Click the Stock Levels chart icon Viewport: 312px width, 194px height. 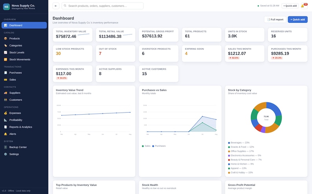click(x=6, y=52)
